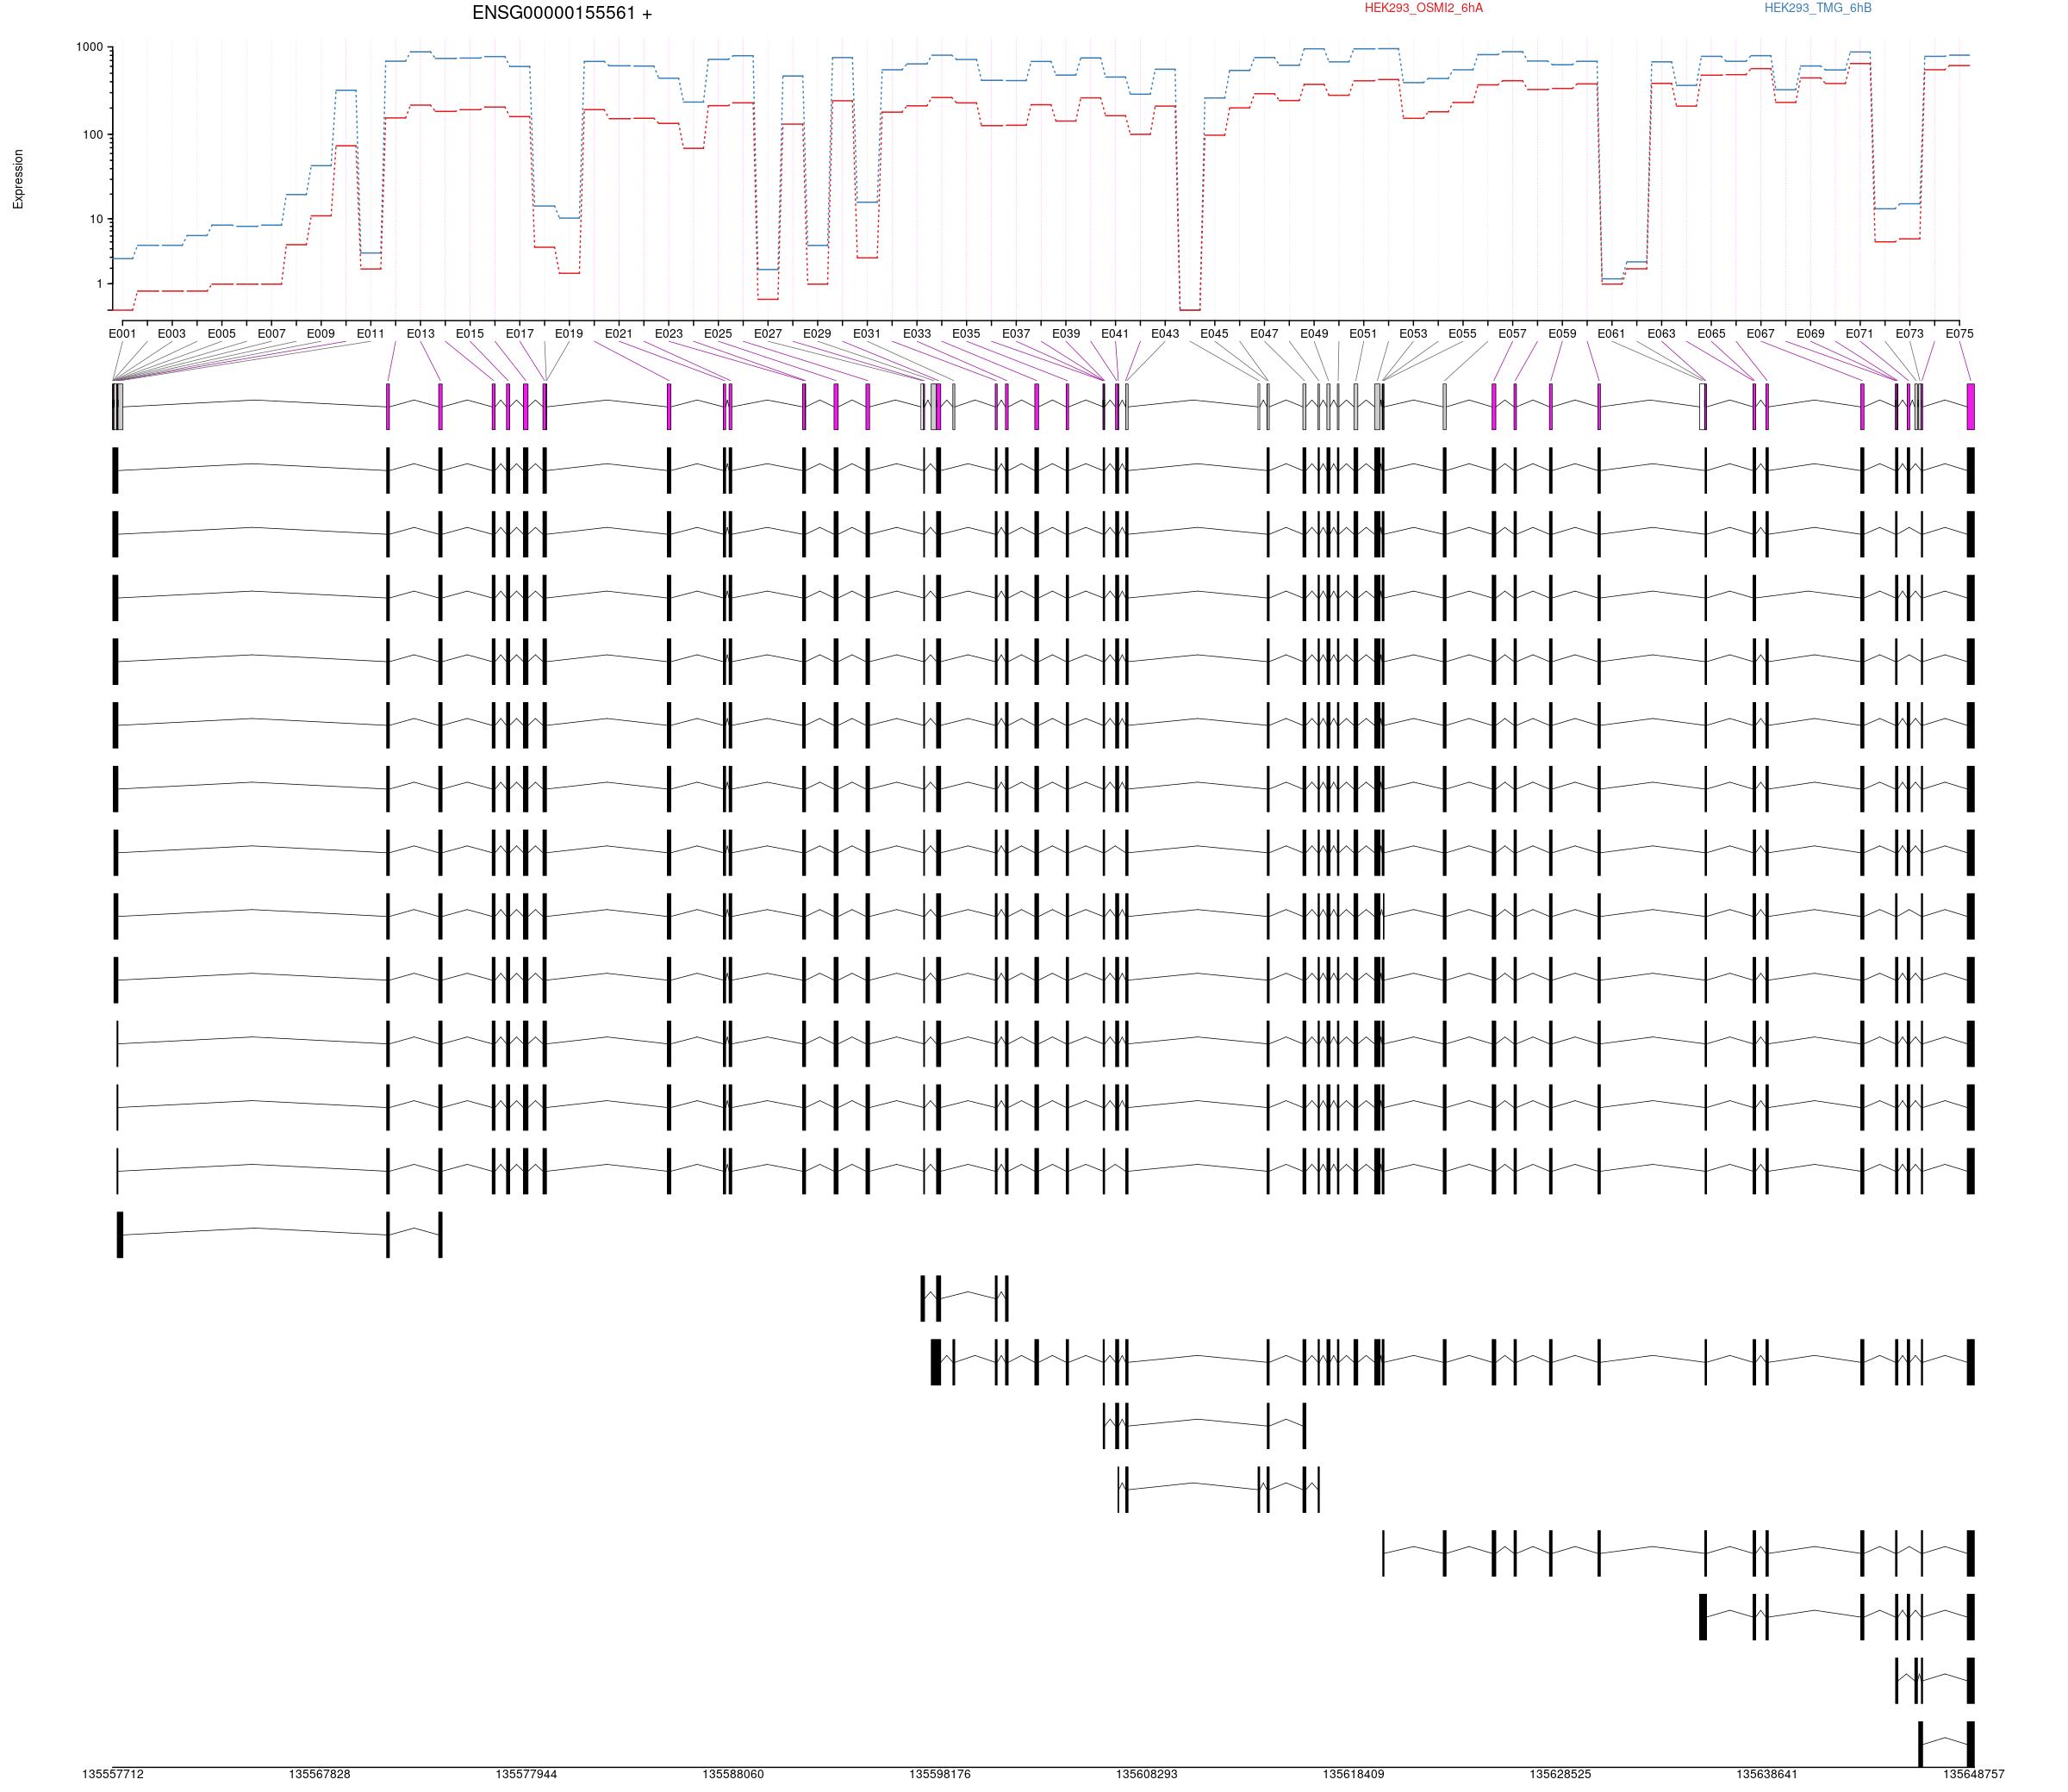
Task: Click exon label E055
Action: tap(1463, 334)
